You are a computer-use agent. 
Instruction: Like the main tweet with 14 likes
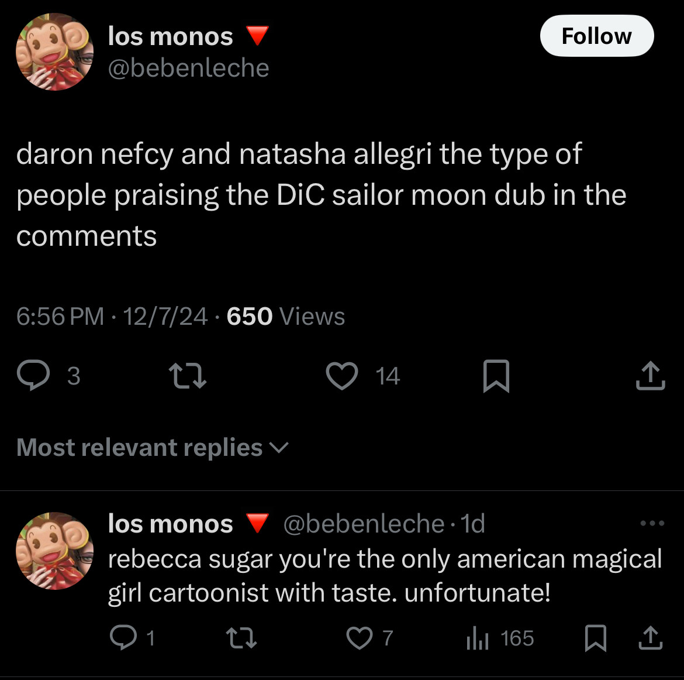(x=342, y=376)
